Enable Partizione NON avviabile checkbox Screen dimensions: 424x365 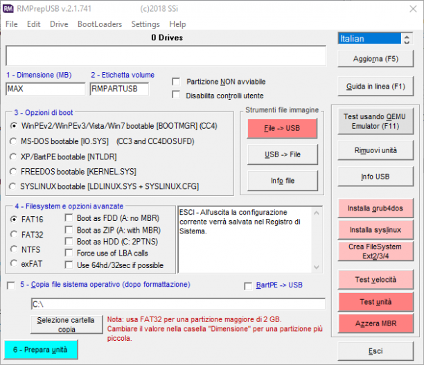click(x=176, y=82)
